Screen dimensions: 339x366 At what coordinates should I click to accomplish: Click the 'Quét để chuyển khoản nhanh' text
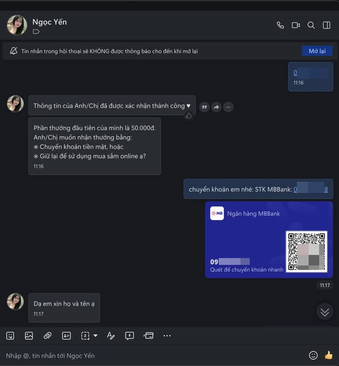pos(247,270)
